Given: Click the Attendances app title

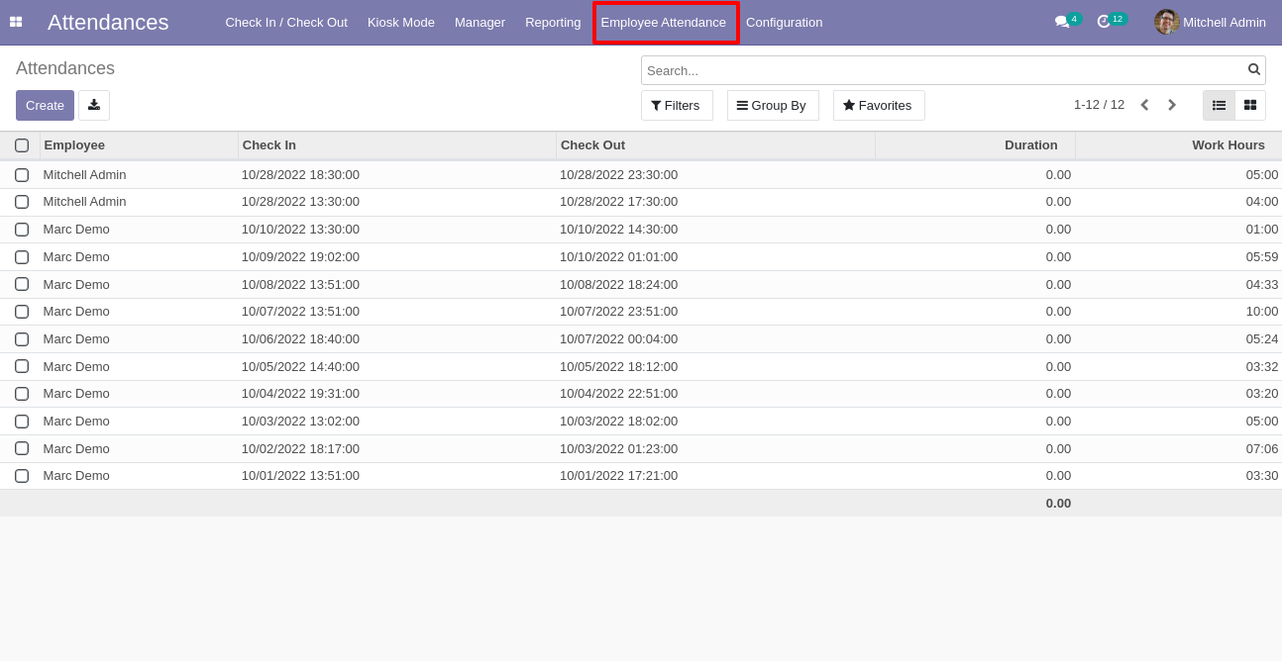Looking at the screenshot, I should 108,22.
